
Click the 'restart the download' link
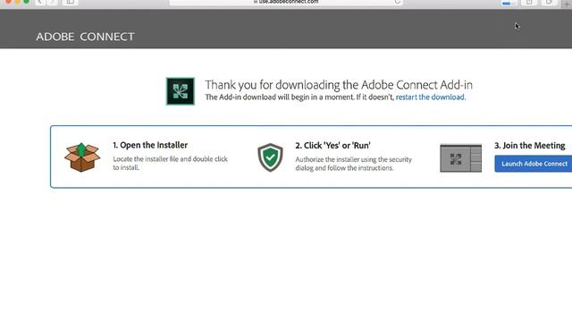[x=431, y=97]
